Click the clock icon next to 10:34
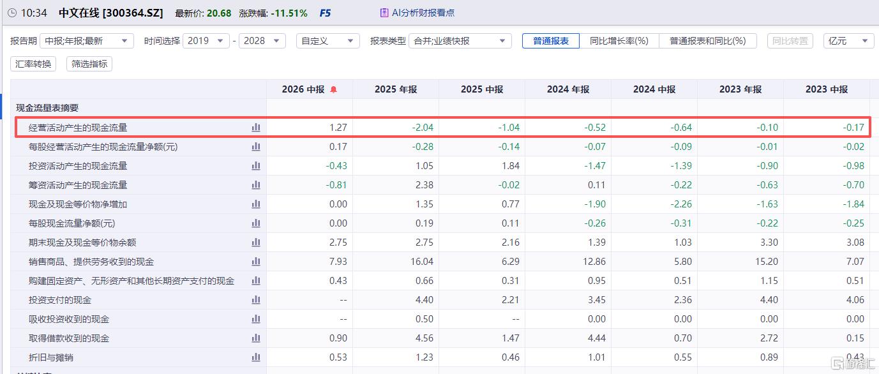Image resolution: width=879 pixels, height=374 pixels. point(11,13)
